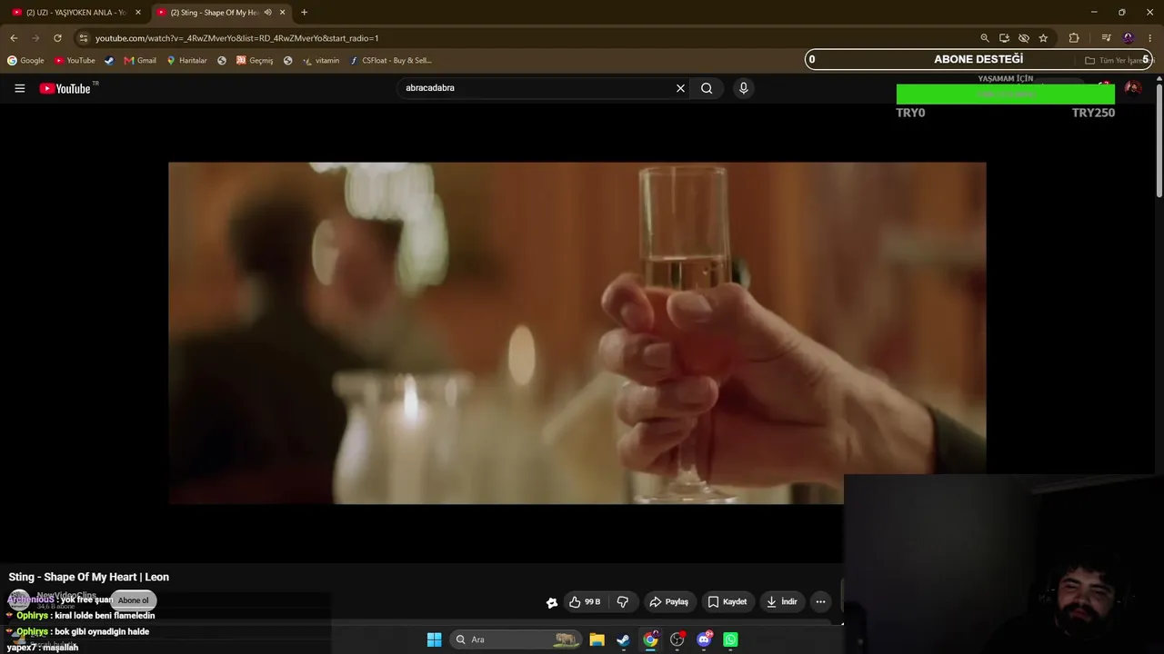Screen dimensions: 1164x654
Task: Reload the current page
Action: 57,38
